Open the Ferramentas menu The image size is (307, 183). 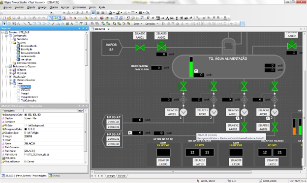[x=79, y=7]
